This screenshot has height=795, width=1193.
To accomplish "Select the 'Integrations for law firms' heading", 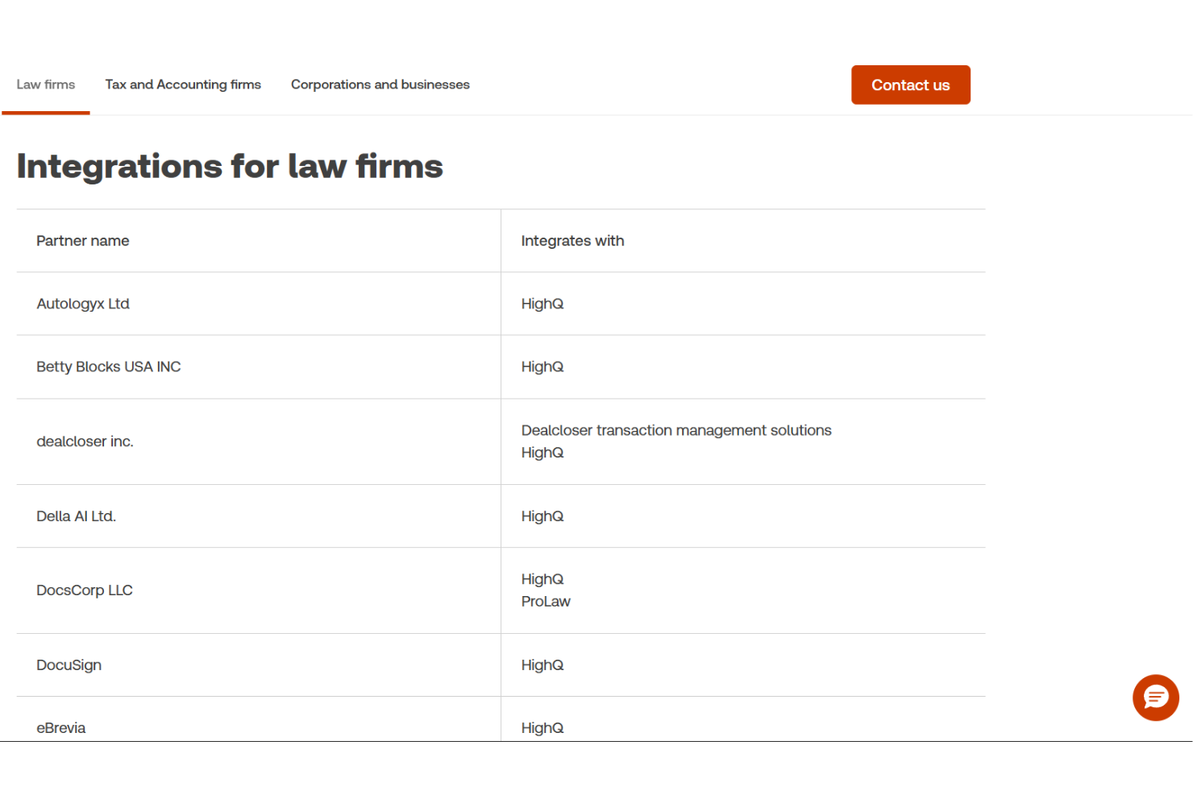I will pos(230,166).
